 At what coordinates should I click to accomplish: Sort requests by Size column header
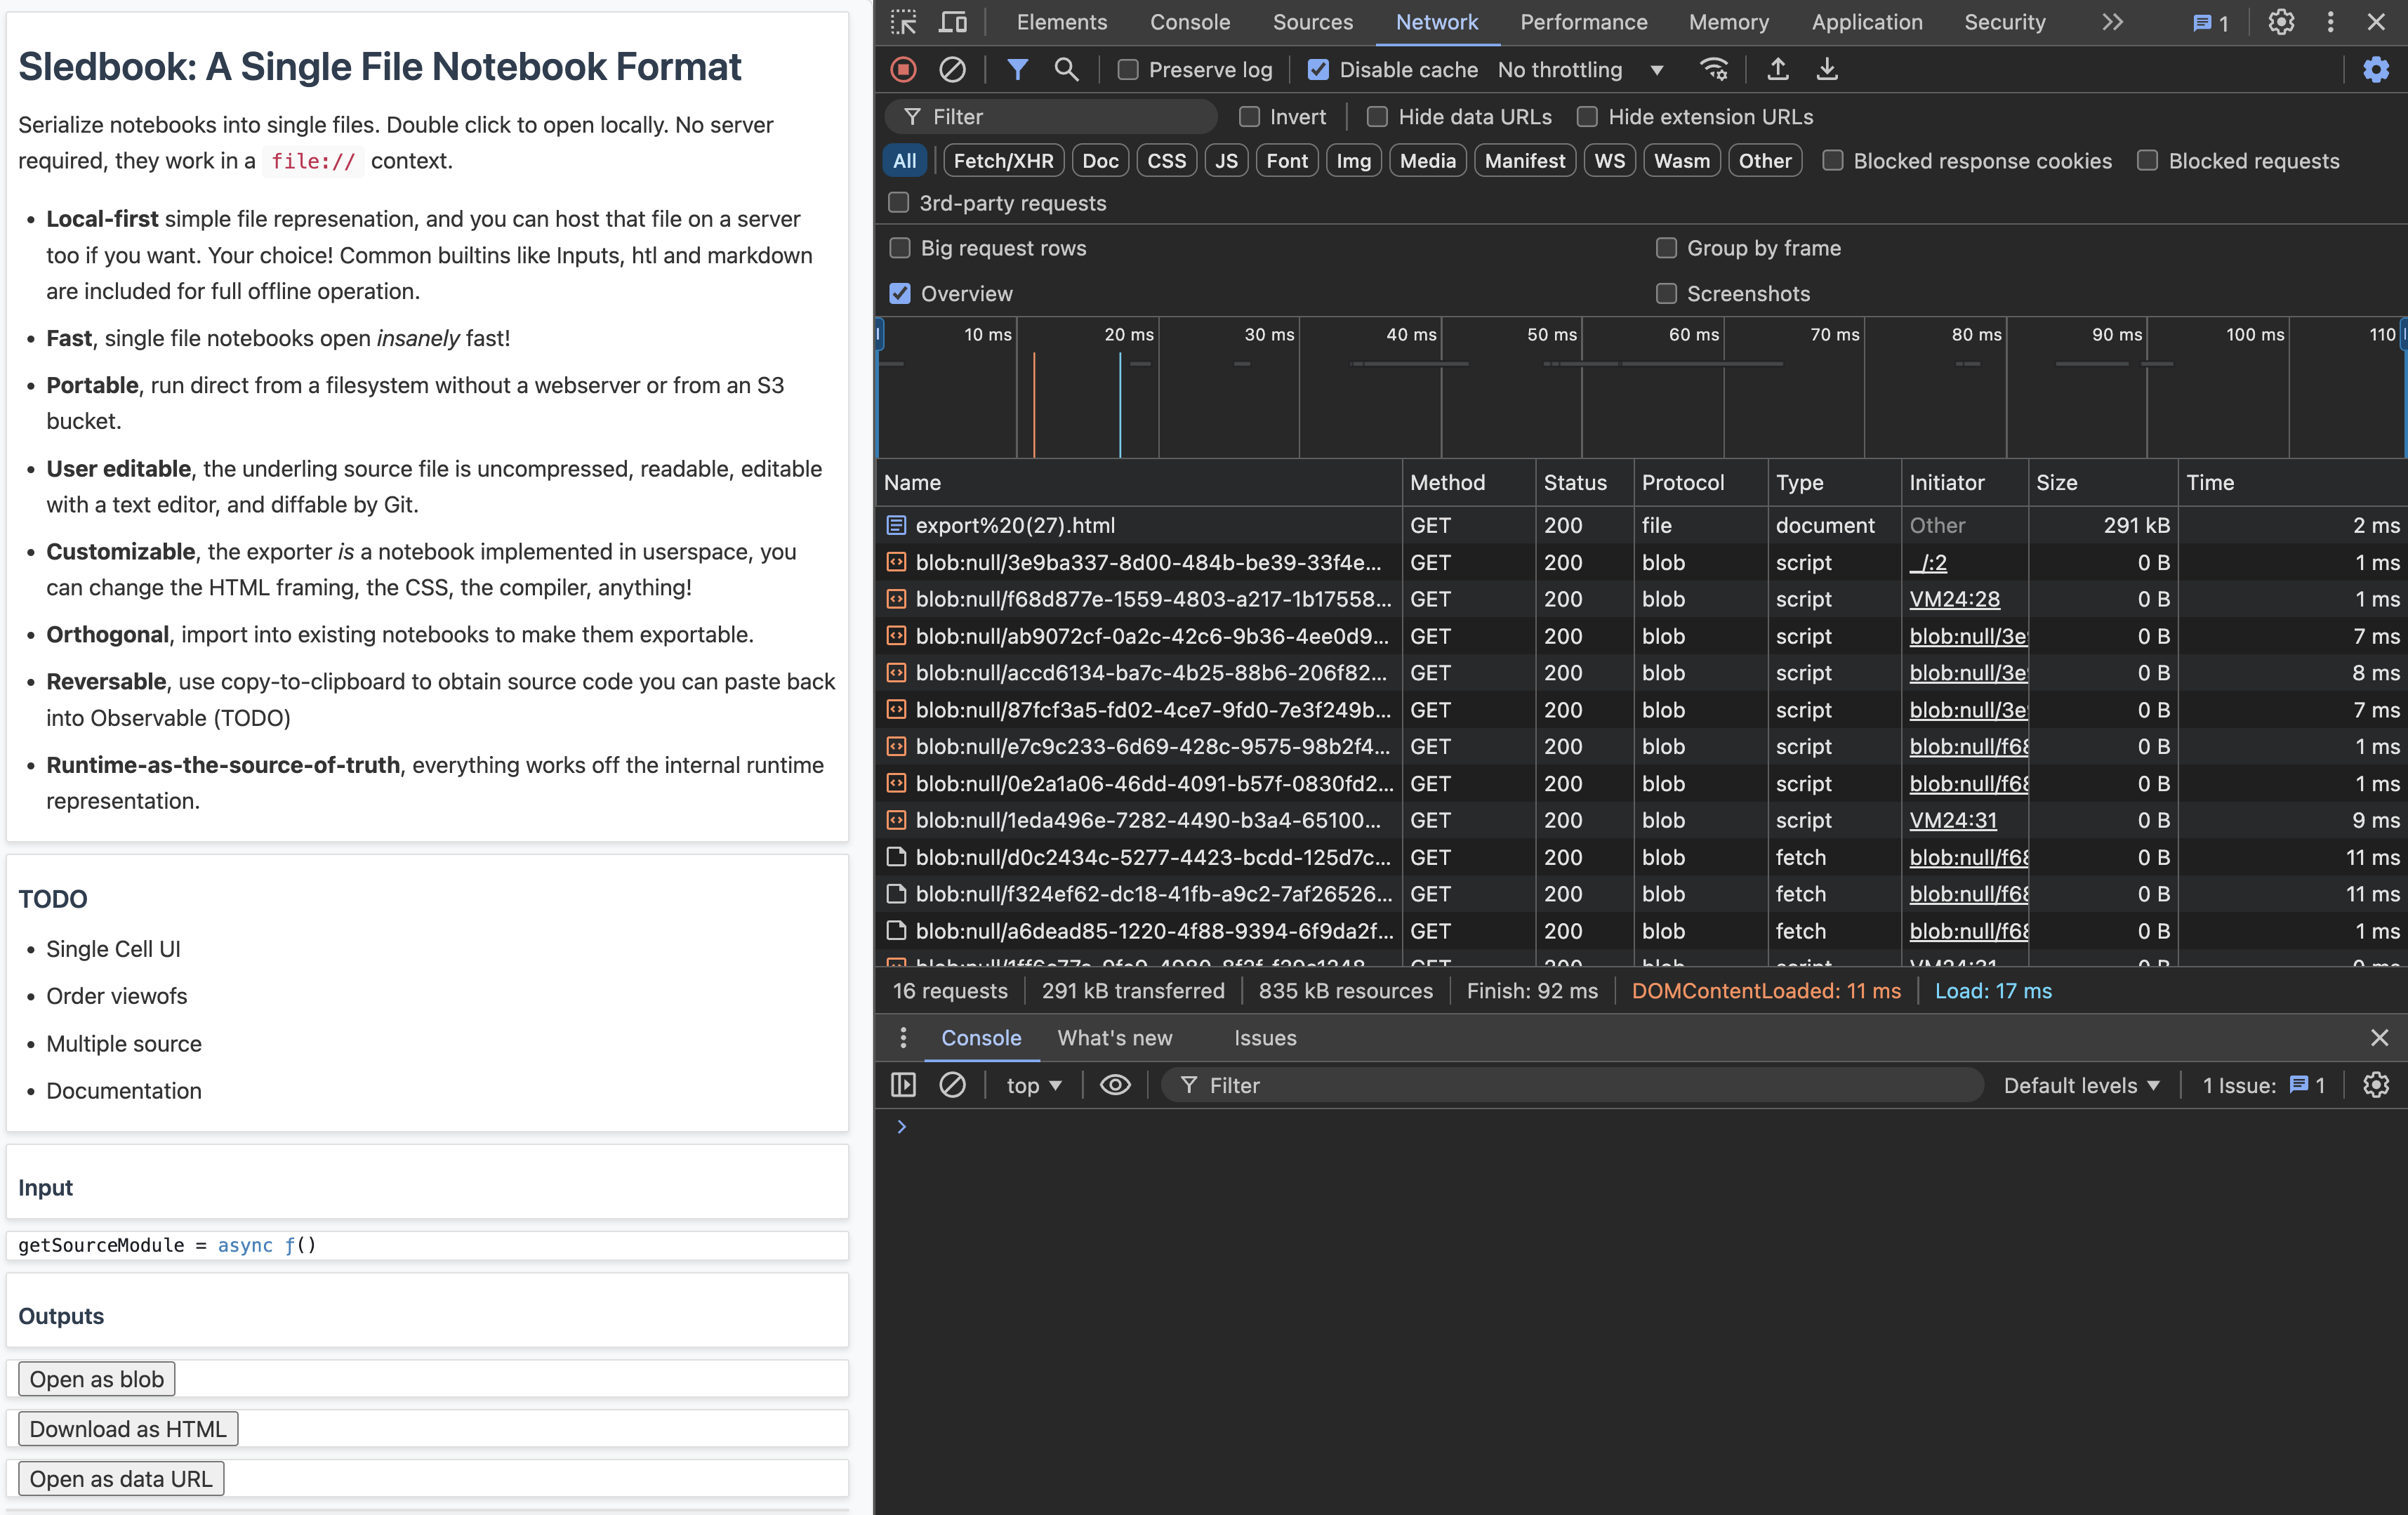(x=2102, y=483)
